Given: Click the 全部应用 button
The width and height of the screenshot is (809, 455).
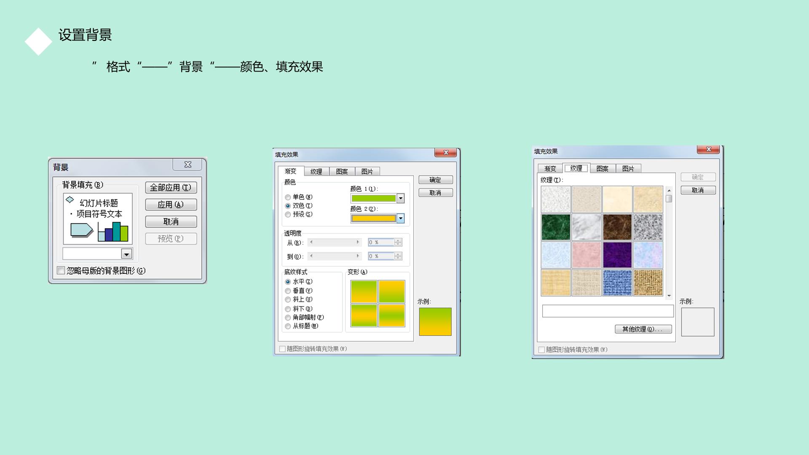Looking at the screenshot, I should (171, 187).
